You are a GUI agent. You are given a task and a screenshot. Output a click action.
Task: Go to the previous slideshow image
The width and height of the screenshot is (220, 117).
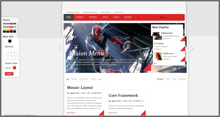tap(61, 49)
